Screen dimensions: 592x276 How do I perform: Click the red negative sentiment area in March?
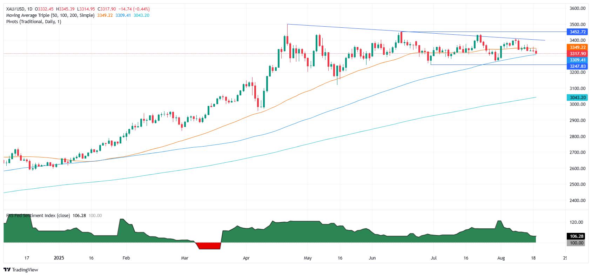(x=208, y=245)
